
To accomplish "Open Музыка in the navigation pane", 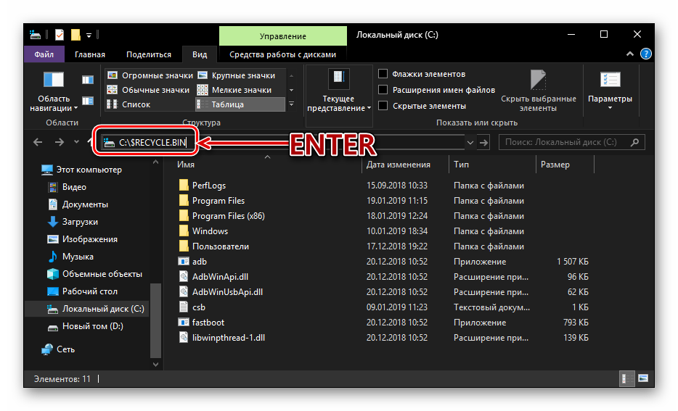I will (70, 257).
